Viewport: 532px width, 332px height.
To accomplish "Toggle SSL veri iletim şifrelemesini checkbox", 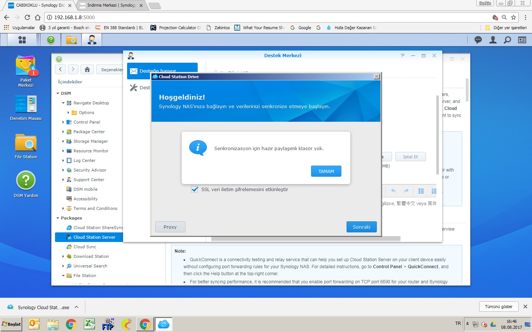I will tap(195, 190).
